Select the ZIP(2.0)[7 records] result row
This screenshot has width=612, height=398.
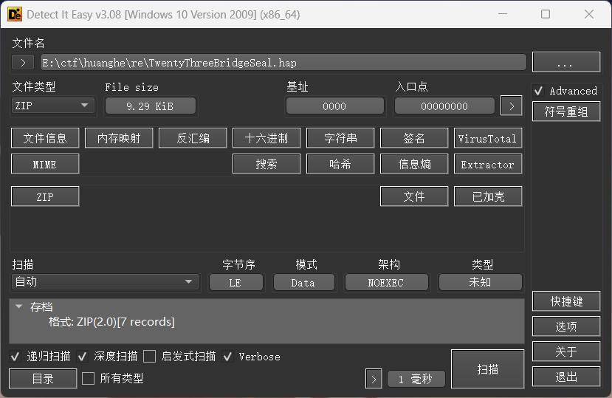click(x=111, y=322)
